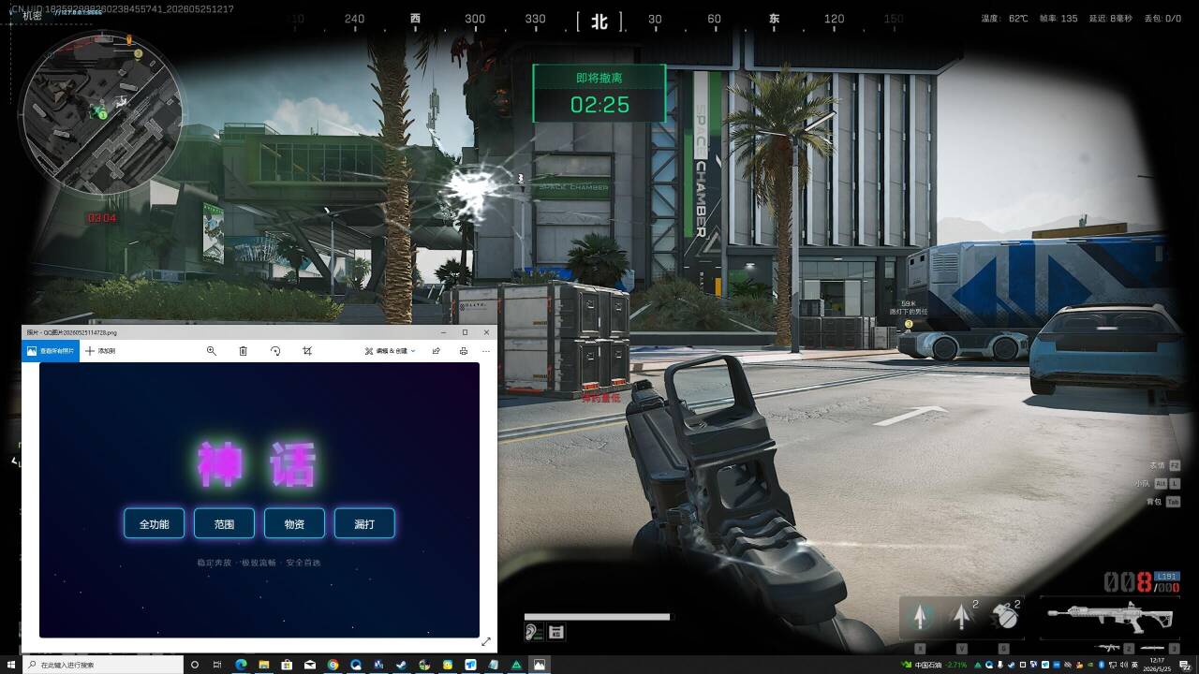Click the zoom magnifier icon in Photos
The image size is (1199, 674).
tap(212, 351)
